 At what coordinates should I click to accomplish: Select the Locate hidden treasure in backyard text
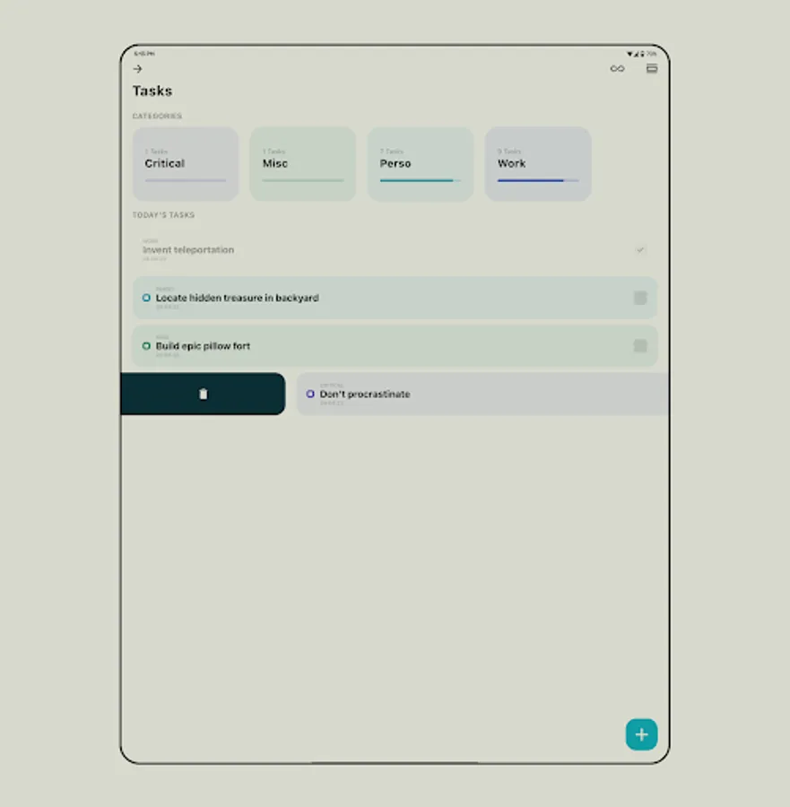point(238,298)
